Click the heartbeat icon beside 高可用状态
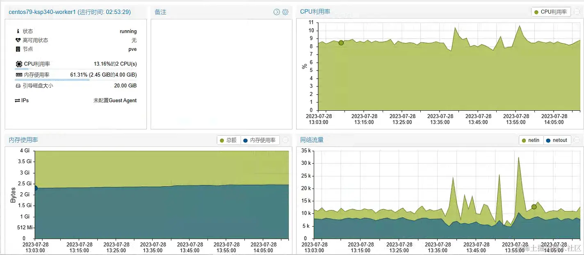 18,40
